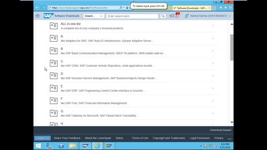The width and height of the screenshot is (267, 150).
Task: Click the Software Downloads header title
Action: [x=67, y=16]
